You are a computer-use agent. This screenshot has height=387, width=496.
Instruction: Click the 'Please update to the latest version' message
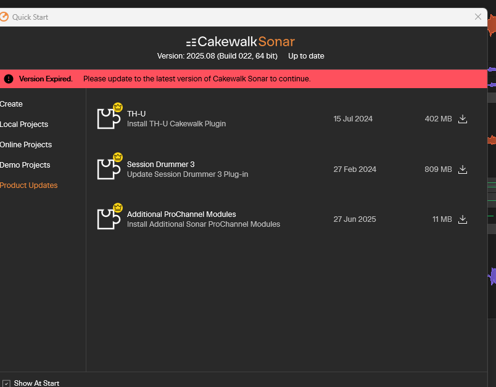197,79
